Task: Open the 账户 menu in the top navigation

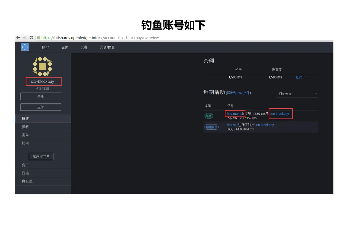Action: pyautogui.click(x=45, y=47)
